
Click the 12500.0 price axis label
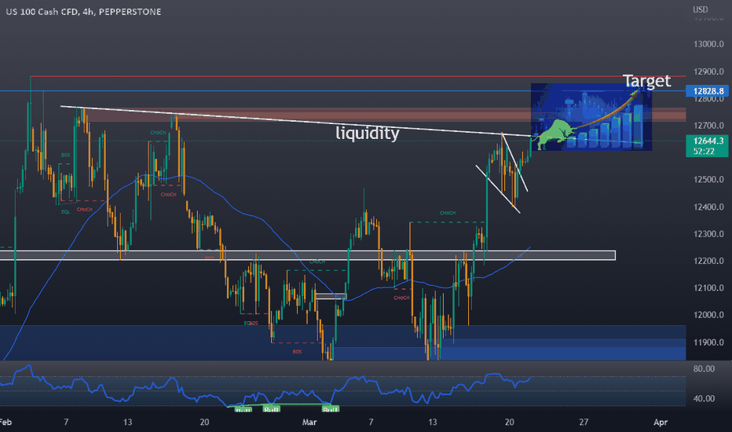(708, 180)
